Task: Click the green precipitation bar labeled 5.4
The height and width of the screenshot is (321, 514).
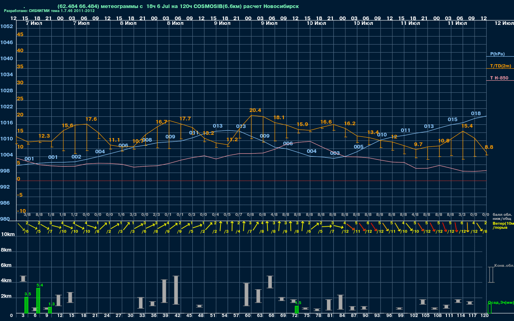Action: tap(38, 301)
